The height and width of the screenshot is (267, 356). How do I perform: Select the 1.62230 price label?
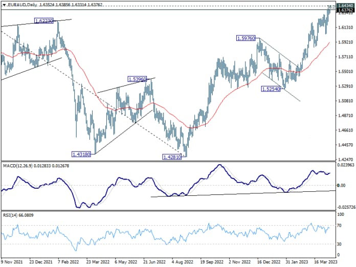click(44, 21)
